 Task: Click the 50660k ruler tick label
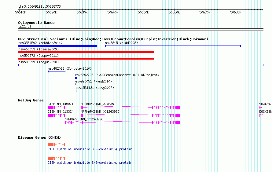[x=174, y=13]
